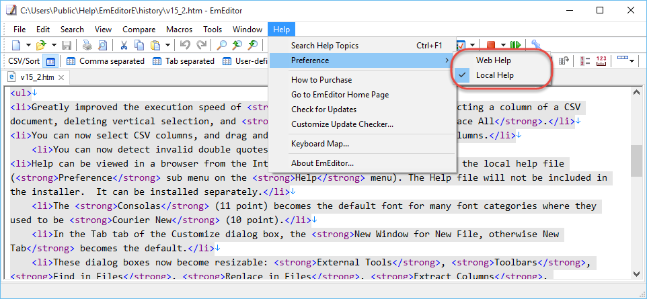Image resolution: width=647 pixels, height=299 pixels.
Task: Expand the Preference submenu item
Action: click(x=363, y=60)
